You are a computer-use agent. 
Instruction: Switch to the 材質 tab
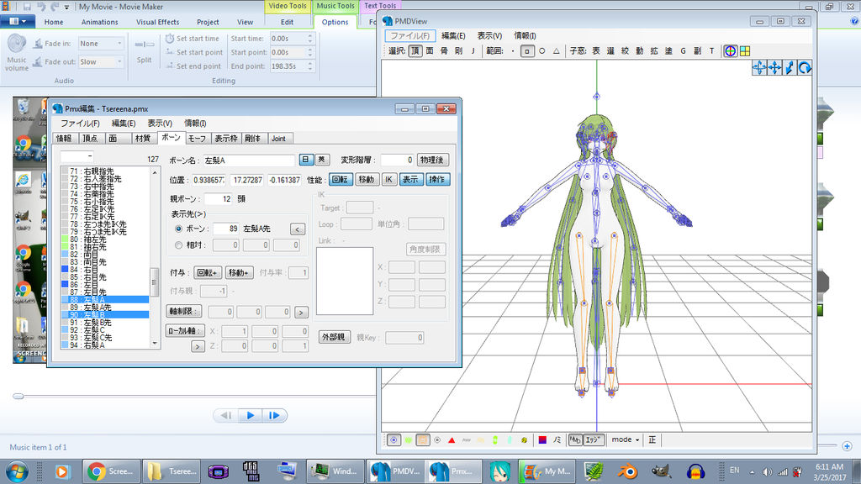point(143,138)
